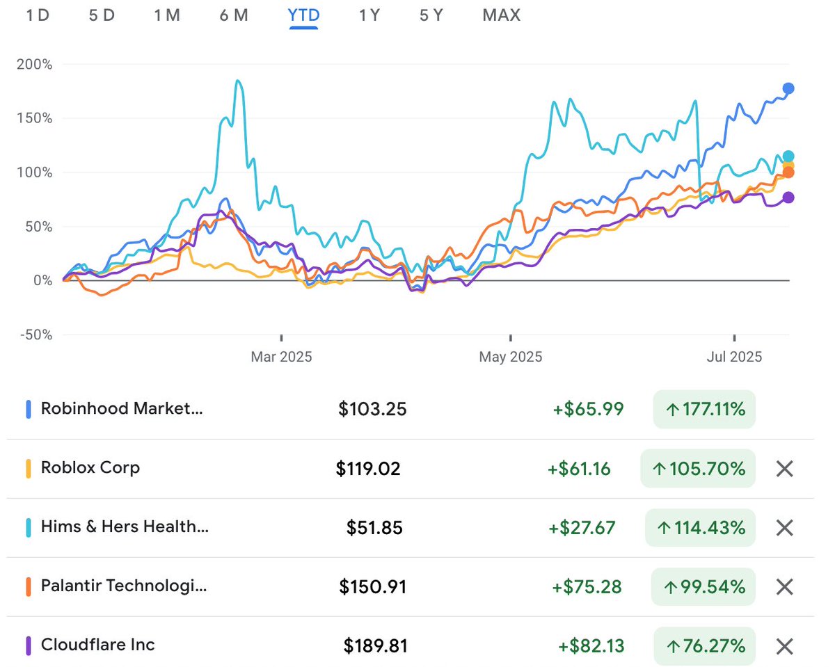Open the Cloudflare Inc stock row
Screen dimensions: 835x667
coord(411,646)
